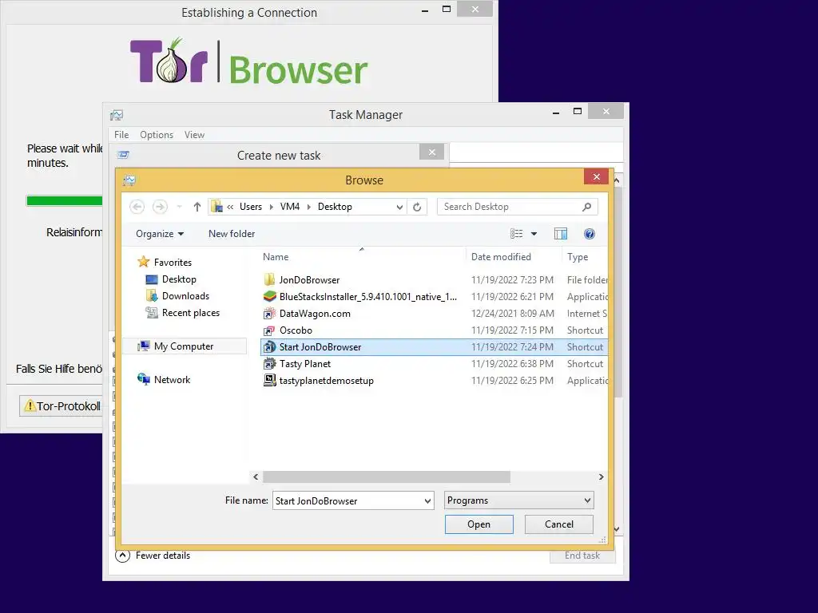The image size is (818, 613).
Task: Open the recent locations dropdown arrow
Action: (x=180, y=207)
